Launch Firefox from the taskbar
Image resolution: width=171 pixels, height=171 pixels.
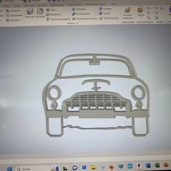(x=112, y=167)
